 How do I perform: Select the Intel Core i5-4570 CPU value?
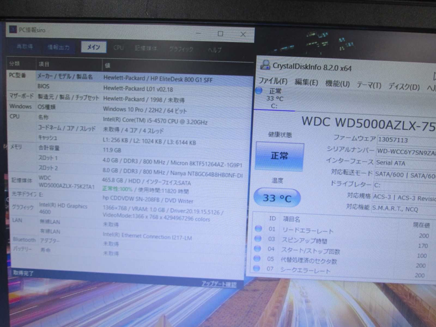coord(155,121)
